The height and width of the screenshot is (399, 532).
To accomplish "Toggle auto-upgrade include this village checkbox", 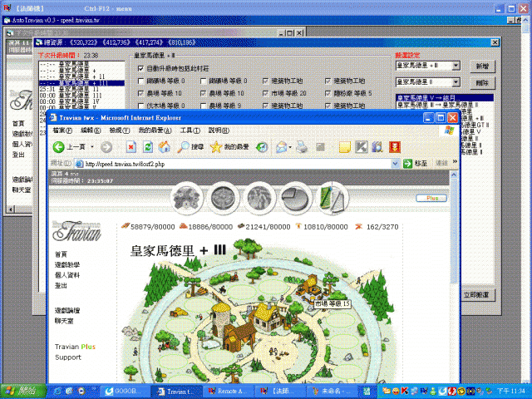I will tap(140, 68).
